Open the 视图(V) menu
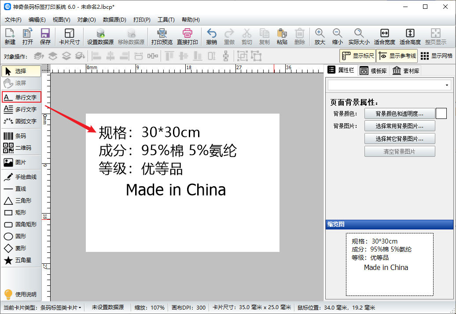456x314 pixels. click(61, 20)
